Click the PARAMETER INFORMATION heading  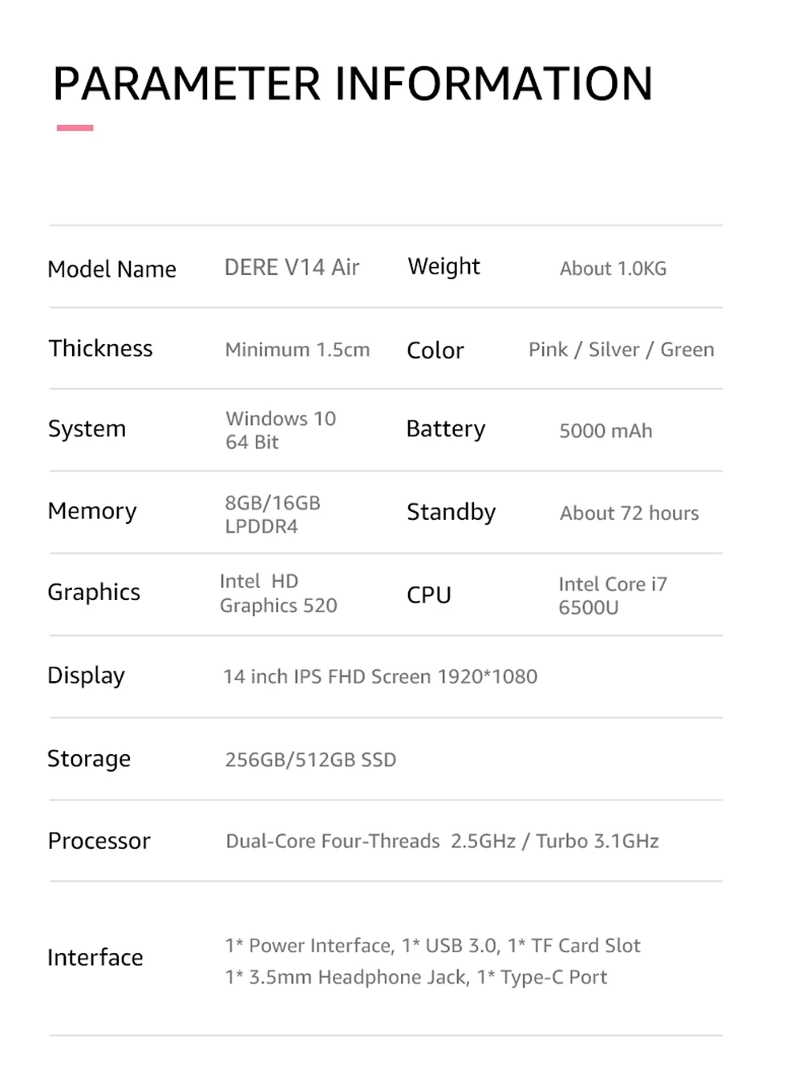coord(353,84)
